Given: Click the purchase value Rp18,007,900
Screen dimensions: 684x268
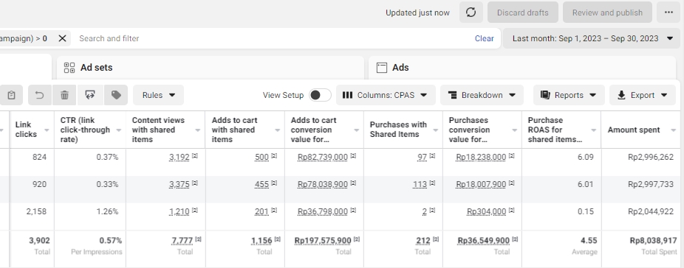Looking at the screenshot, I should (x=481, y=185).
